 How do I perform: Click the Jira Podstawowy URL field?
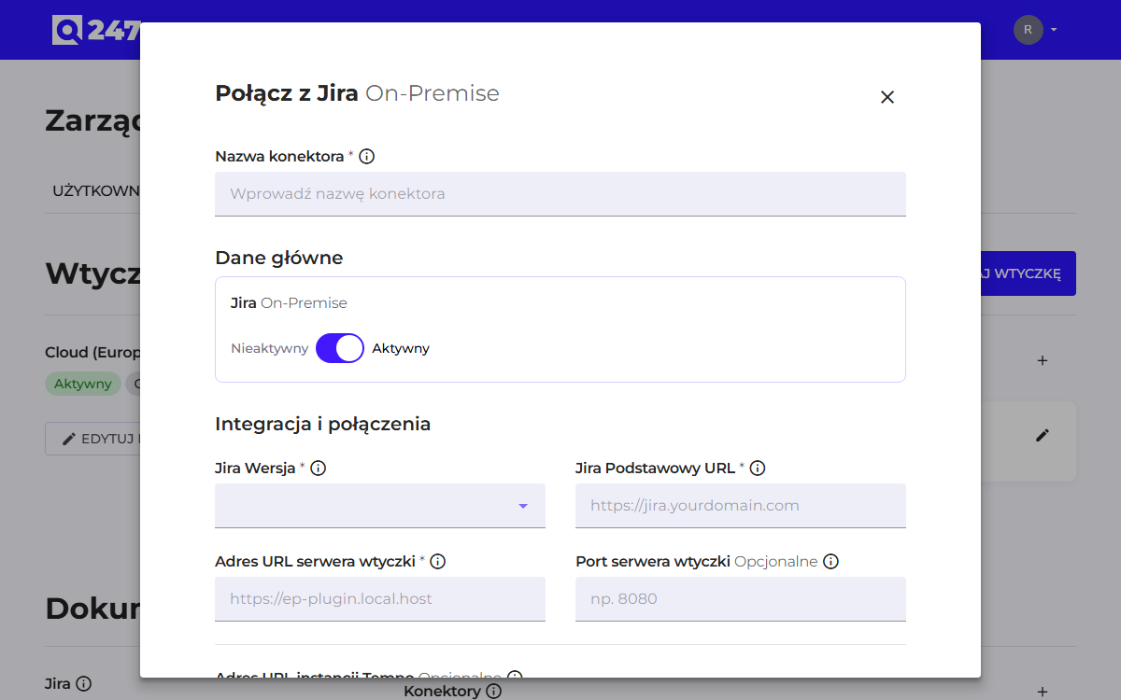[741, 506]
